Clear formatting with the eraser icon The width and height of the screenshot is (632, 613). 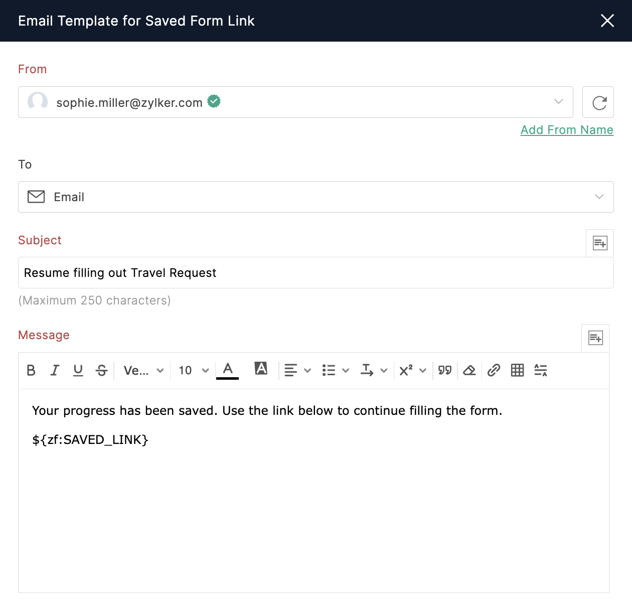(x=469, y=370)
